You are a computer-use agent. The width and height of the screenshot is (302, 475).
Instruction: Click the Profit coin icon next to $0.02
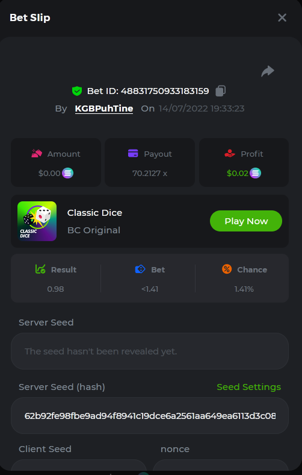click(256, 173)
